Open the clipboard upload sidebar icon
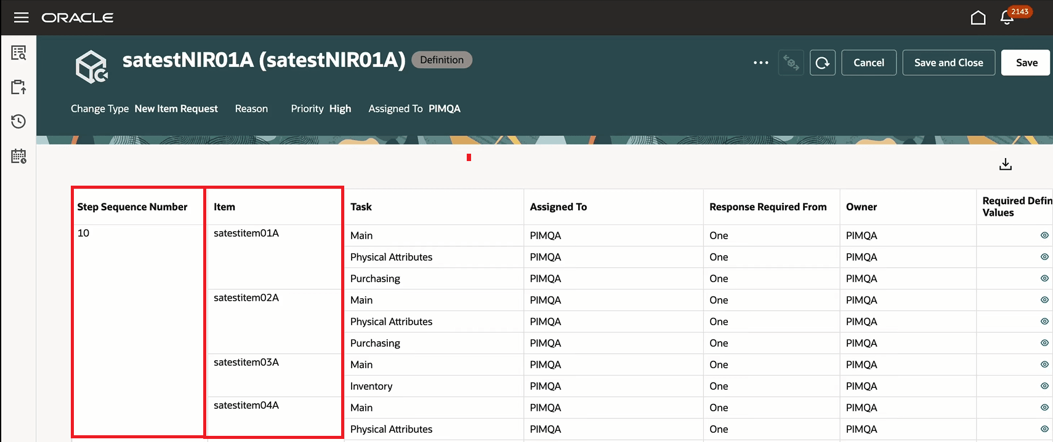Image resolution: width=1053 pixels, height=442 pixels. (18, 87)
